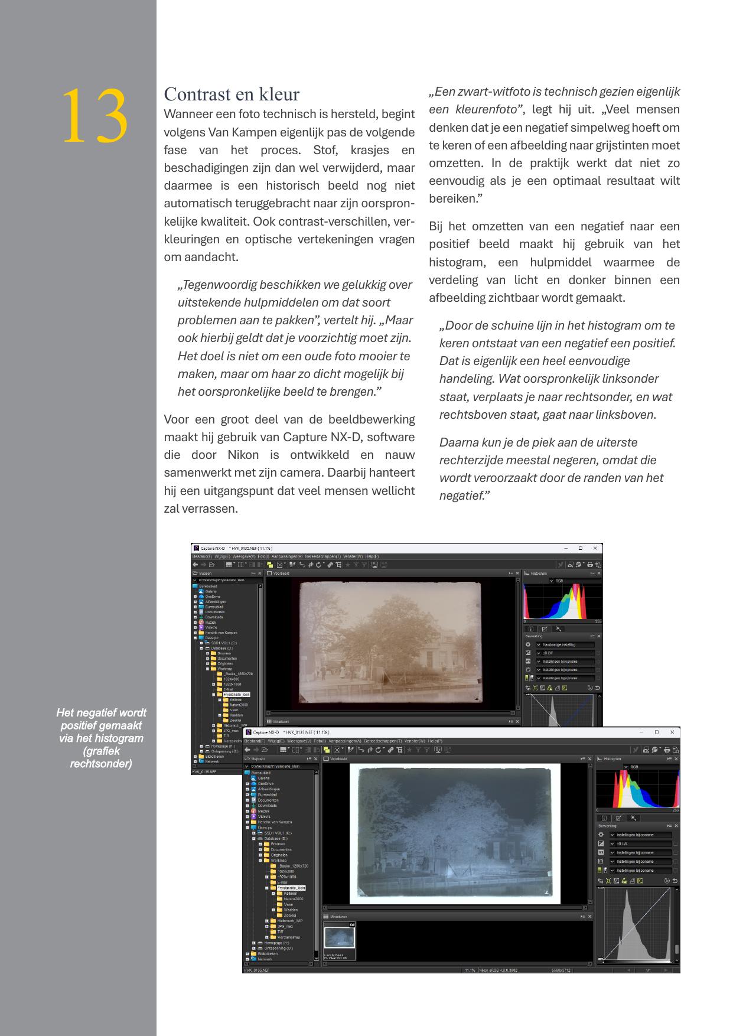Toggle the checkbox on the ±0 LW row, back window
733x1036 pixels.
598,653
